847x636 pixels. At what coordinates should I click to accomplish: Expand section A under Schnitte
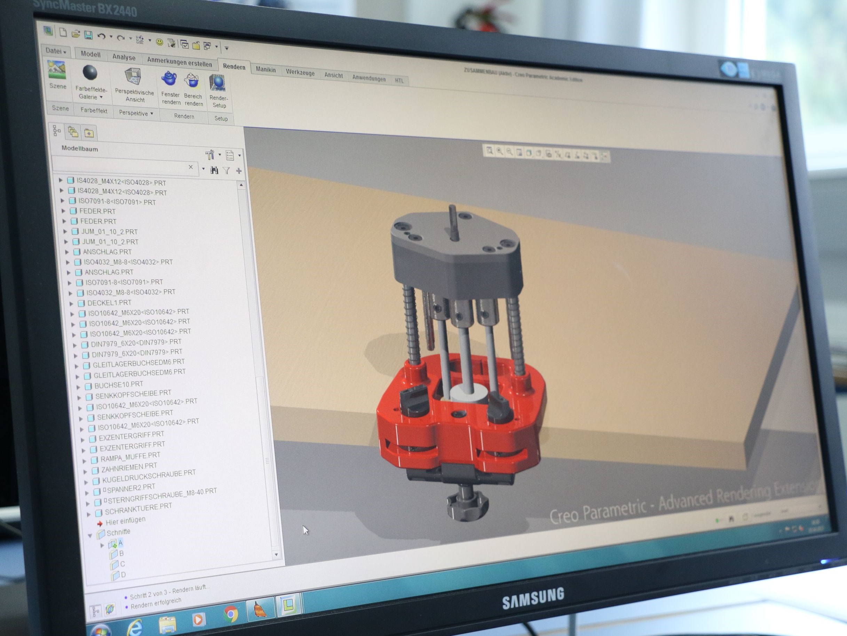(102, 545)
